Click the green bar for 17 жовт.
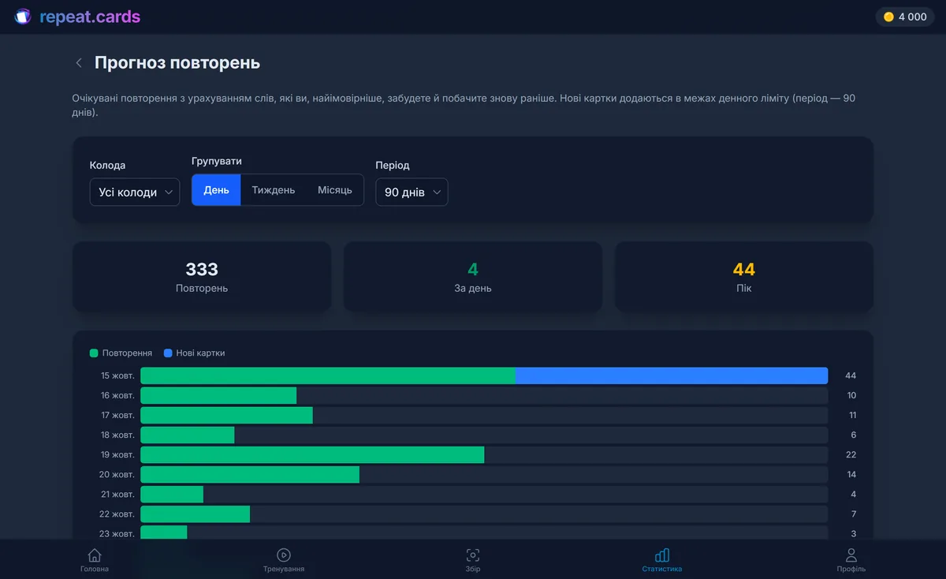946x579 pixels. tap(226, 415)
